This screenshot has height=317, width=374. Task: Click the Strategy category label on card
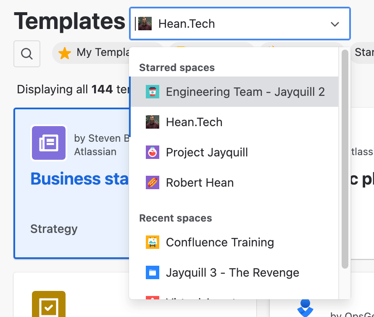point(54,229)
